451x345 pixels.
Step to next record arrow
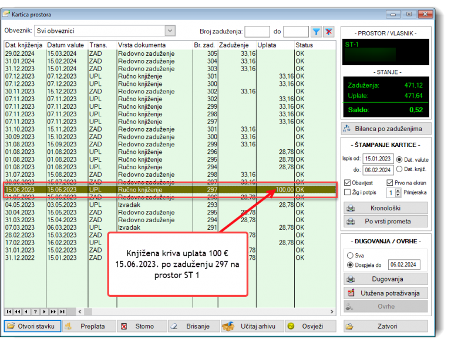(44, 311)
